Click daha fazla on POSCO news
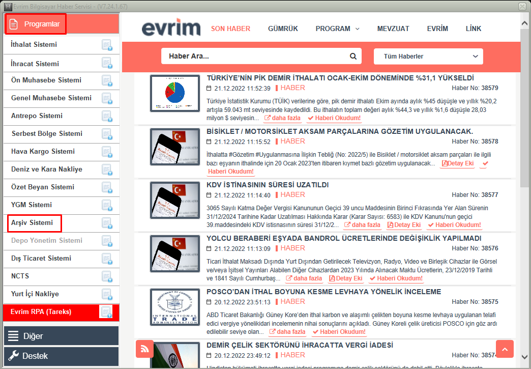Screen dimensions: 531x369 tap(287, 332)
